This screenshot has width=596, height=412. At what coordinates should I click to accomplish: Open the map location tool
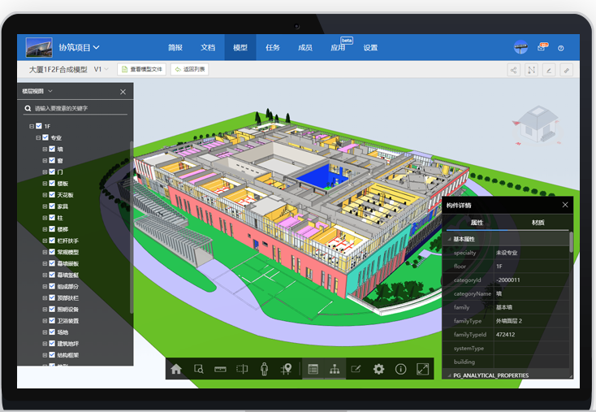pos(286,369)
